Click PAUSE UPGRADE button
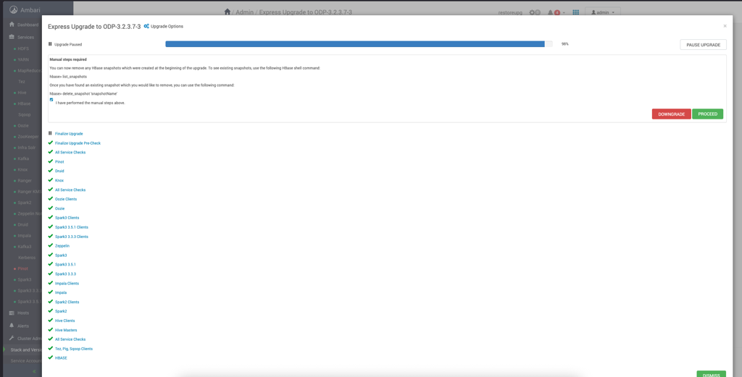The image size is (742, 377). coord(703,44)
